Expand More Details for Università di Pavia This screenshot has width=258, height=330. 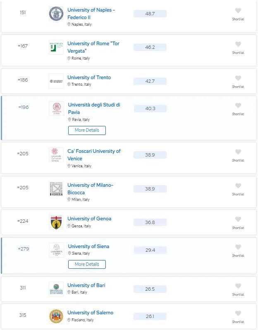point(87,130)
